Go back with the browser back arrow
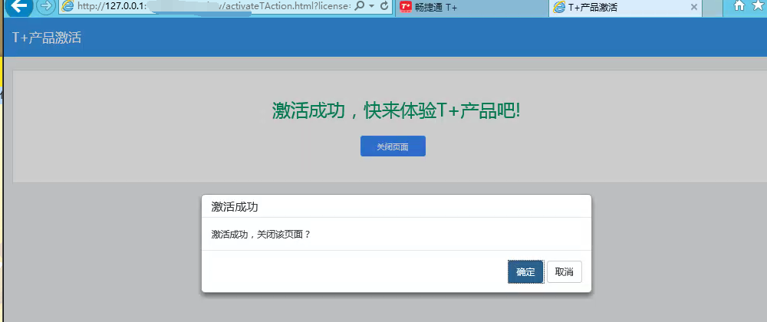Screen dimensions: 767x322 tap(18, 6)
